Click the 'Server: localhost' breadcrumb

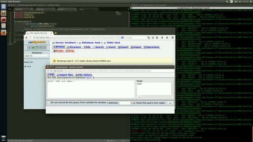(x=65, y=43)
